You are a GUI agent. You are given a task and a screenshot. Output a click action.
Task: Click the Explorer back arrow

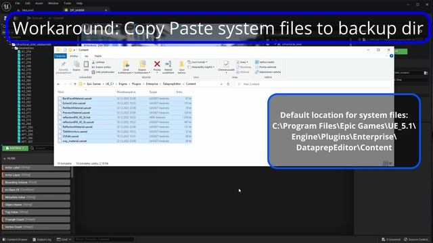[58, 84]
